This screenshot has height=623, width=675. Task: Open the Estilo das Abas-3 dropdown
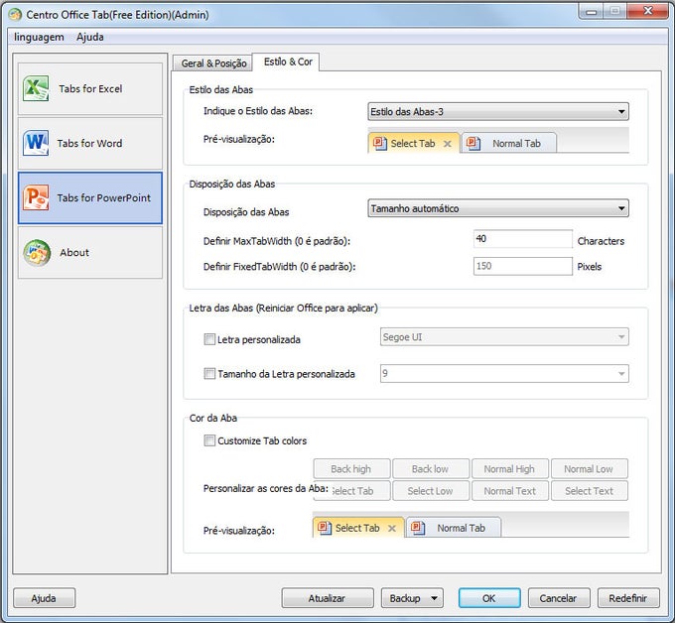coord(498,112)
